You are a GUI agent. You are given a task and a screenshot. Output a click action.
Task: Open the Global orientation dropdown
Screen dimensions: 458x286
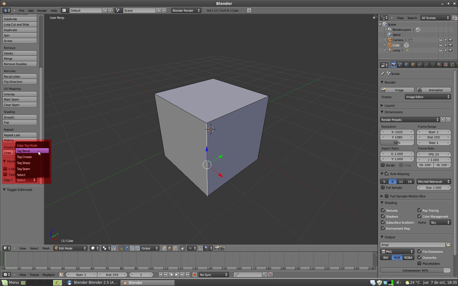click(x=150, y=248)
